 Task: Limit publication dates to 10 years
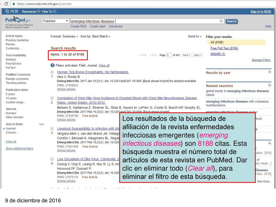[11, 98]
